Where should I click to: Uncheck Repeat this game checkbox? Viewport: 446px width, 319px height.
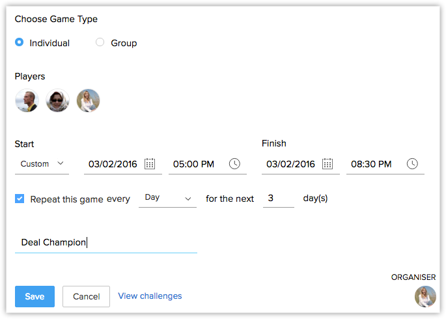(x=20, y=199)
